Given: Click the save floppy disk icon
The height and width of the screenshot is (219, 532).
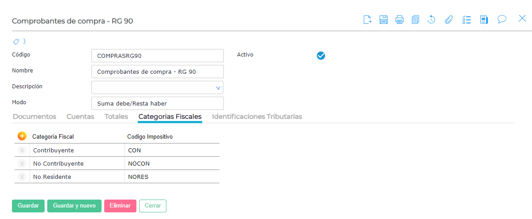Looking at the screenshot, I should pyautogui.click(x=383, y=19).
